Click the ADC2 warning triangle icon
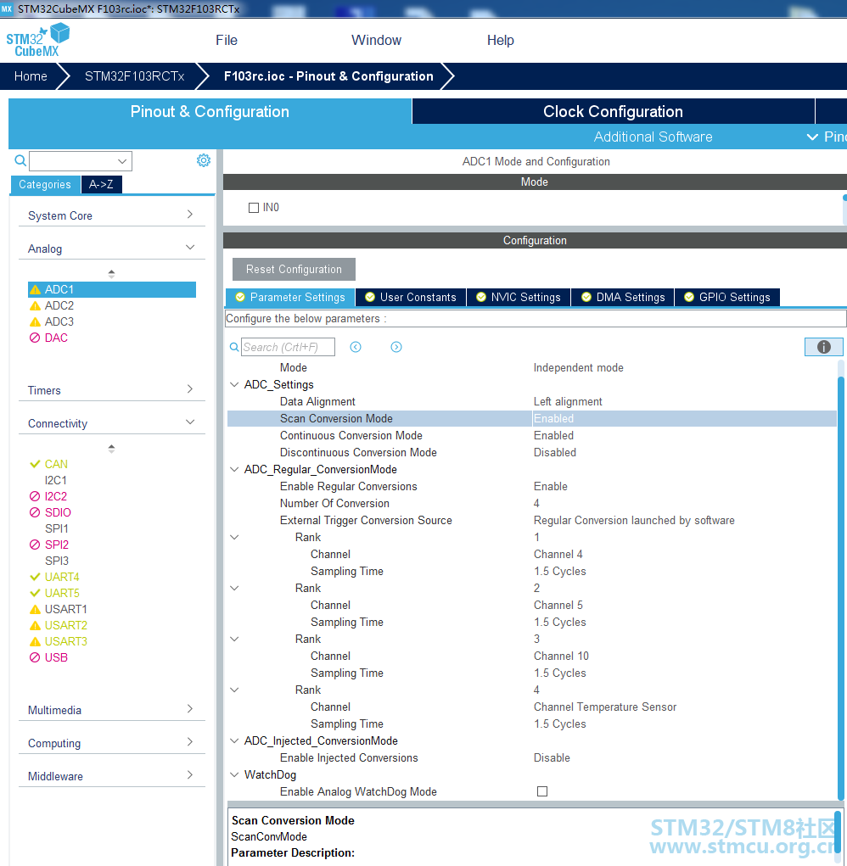847x866 pixels. tap(36, 305)
